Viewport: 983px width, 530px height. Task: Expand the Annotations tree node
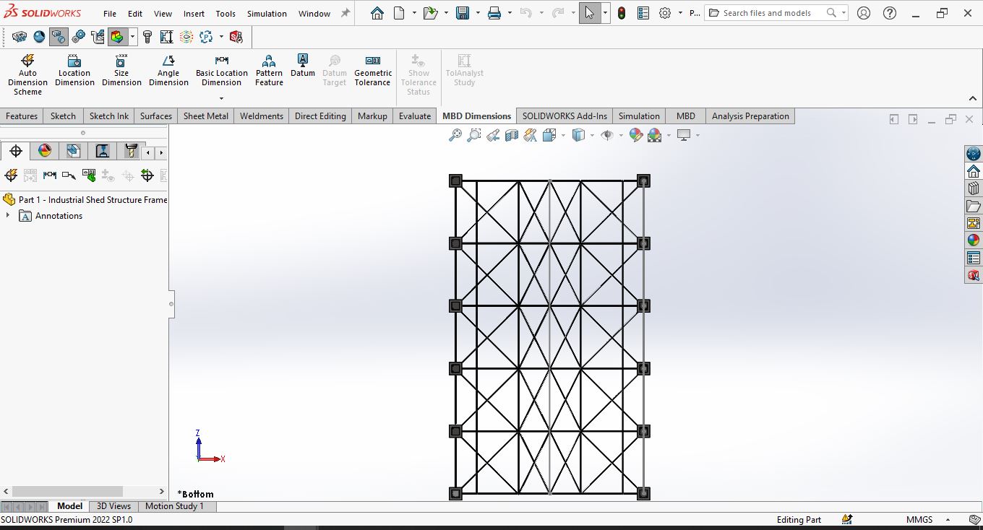(8, 215)
